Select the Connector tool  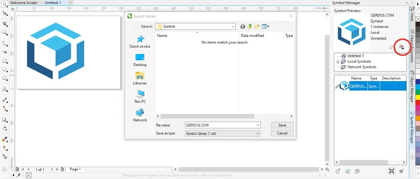(5, 109)
